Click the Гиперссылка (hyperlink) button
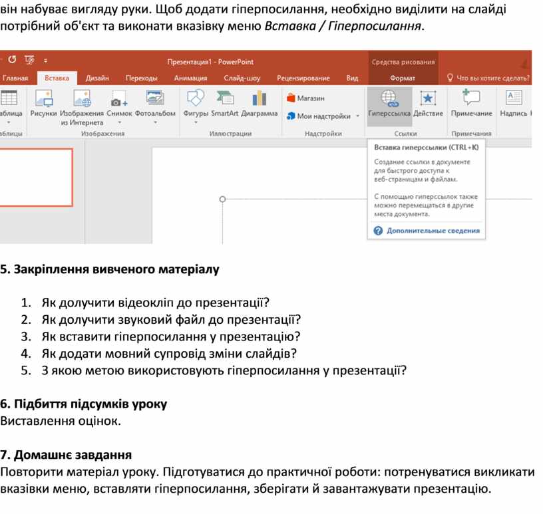 point(389,106)
